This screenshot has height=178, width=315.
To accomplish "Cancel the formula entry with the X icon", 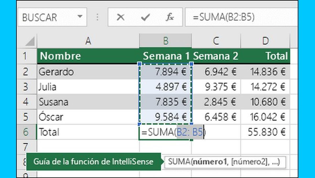I will [x=120, y=17].
